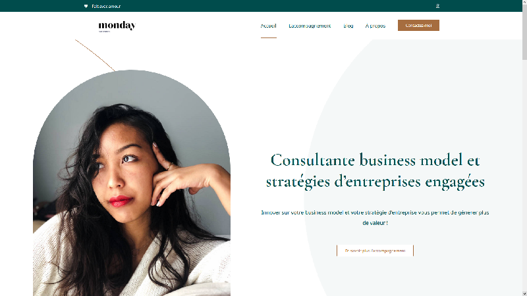Click the Contactez-moi button

click(x=418, y=25)
